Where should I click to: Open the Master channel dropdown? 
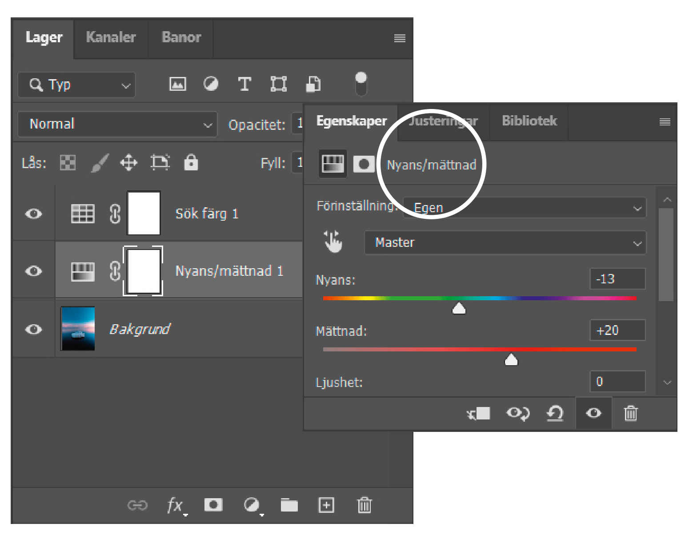(505, 242)
